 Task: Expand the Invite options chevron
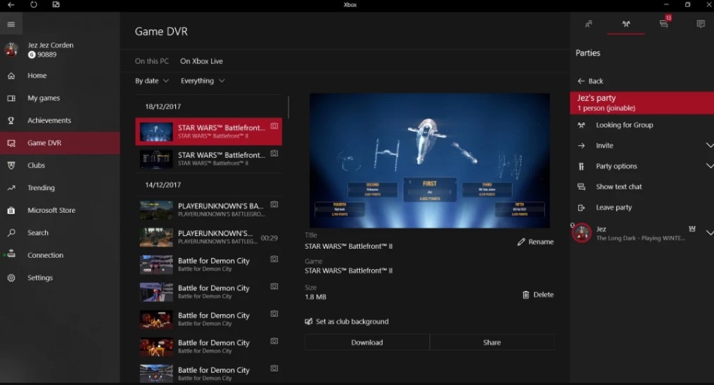click(709, 145)
